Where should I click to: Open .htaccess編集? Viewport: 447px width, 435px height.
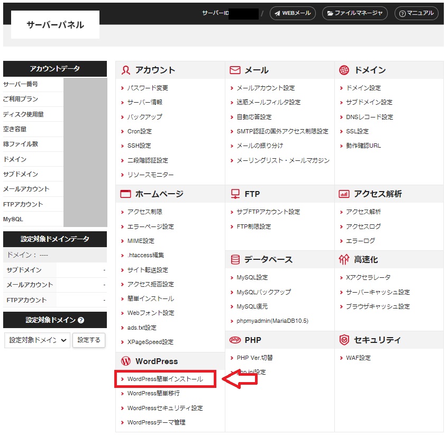(145, 255)
